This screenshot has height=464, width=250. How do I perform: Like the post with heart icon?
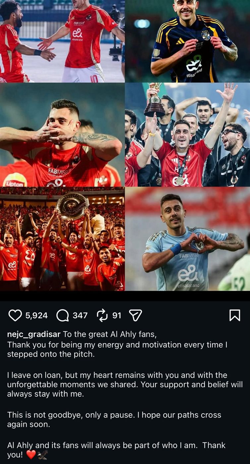(15, 315)
